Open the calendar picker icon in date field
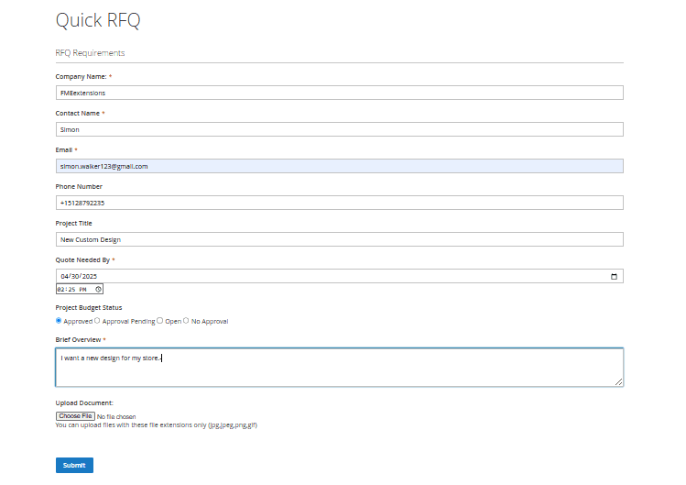Image resolution: width=686 pixels, height=485 pixels. (614, 277)
